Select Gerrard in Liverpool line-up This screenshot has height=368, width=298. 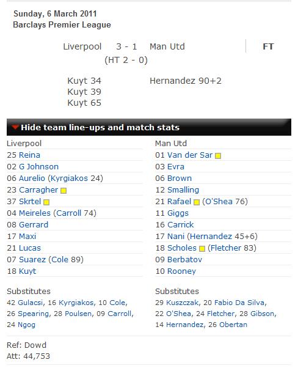pos(34,224)
